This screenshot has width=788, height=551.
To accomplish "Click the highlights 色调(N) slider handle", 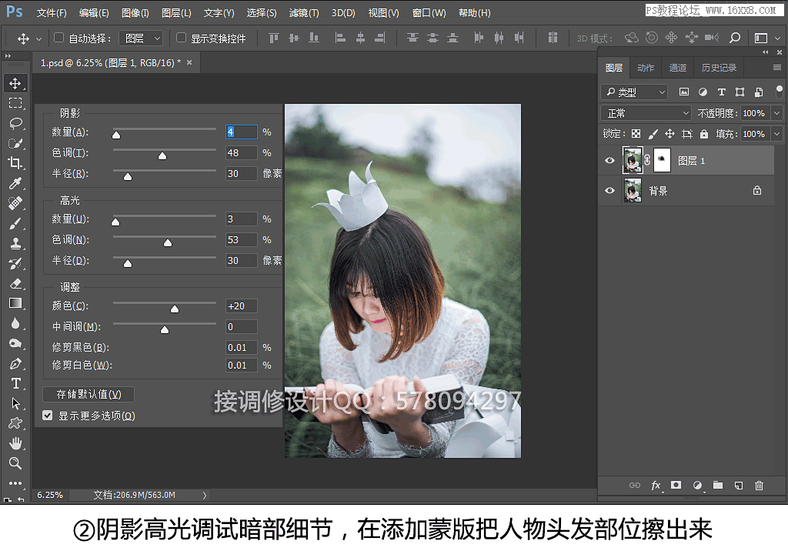I will (168, 243).
